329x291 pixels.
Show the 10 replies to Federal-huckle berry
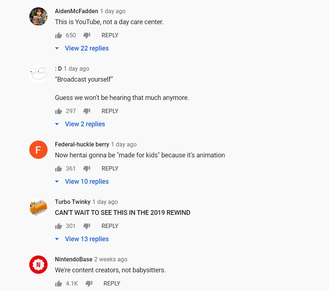pos(87,182)
